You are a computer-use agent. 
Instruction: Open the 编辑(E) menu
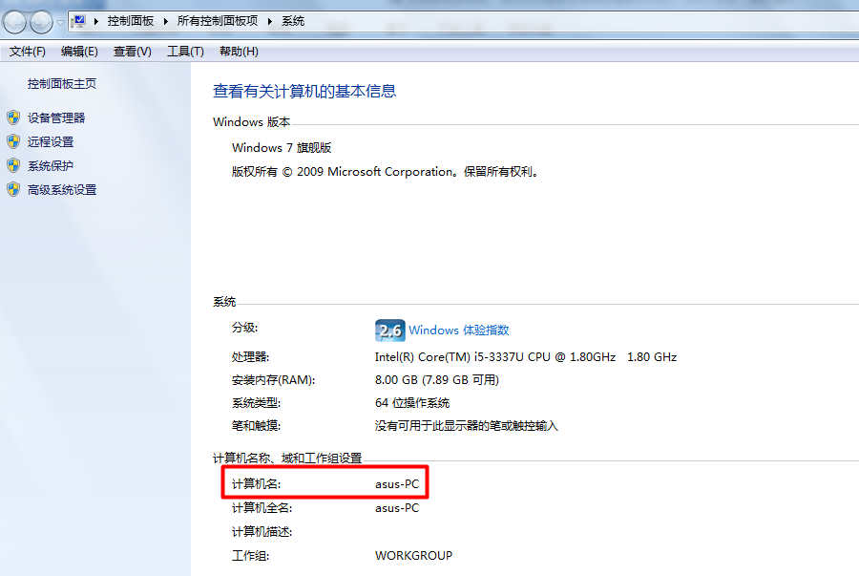click(x=79, y=52)
